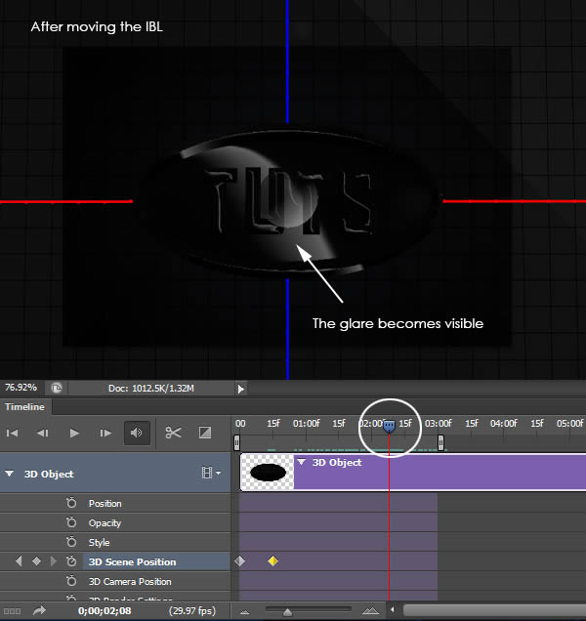Select the Position property label
The image size is (586, 621).
click(105, 504)
